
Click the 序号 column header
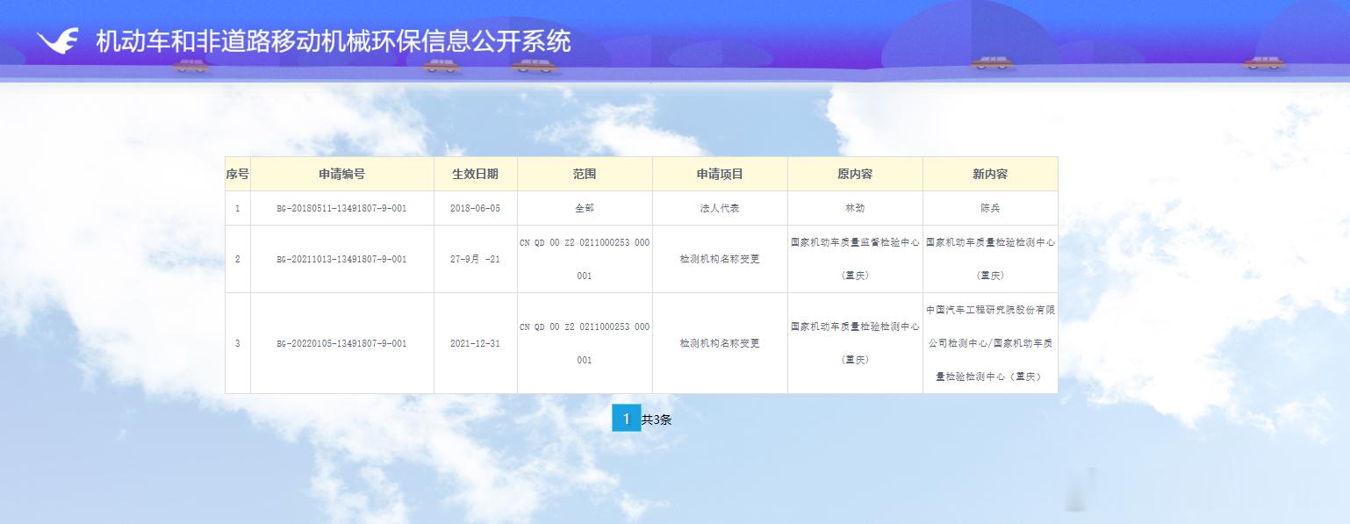point(238,174)
